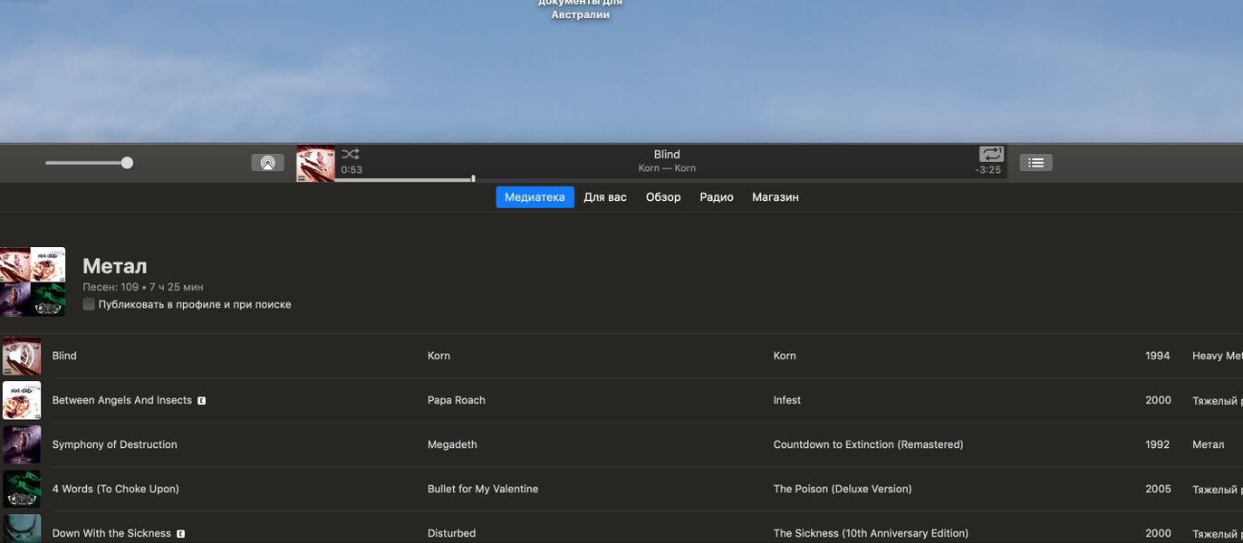Open the Обзор tab
The height and width of the screenshot is (543, 1243).
click(x=663, y=197)
